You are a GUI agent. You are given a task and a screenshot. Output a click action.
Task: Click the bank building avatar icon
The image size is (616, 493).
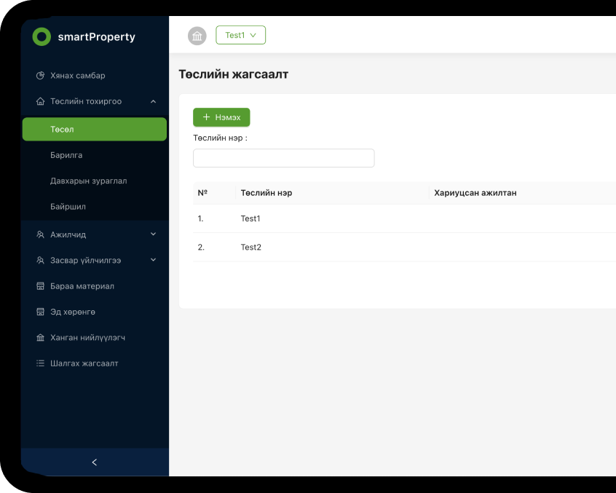tap(197, 36)
